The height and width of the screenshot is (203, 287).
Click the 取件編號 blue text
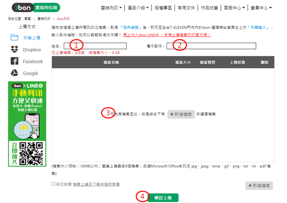tap(131, 27)
